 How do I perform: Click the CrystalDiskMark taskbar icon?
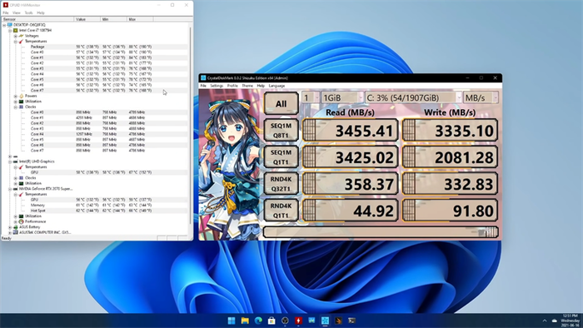325,321
